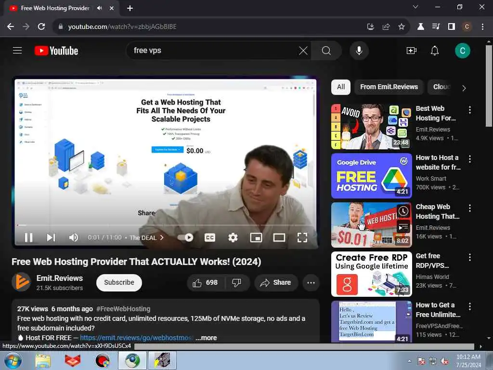Open the Emit.Reviews channel name link
The image size is (493, 370).
point(60,278)
